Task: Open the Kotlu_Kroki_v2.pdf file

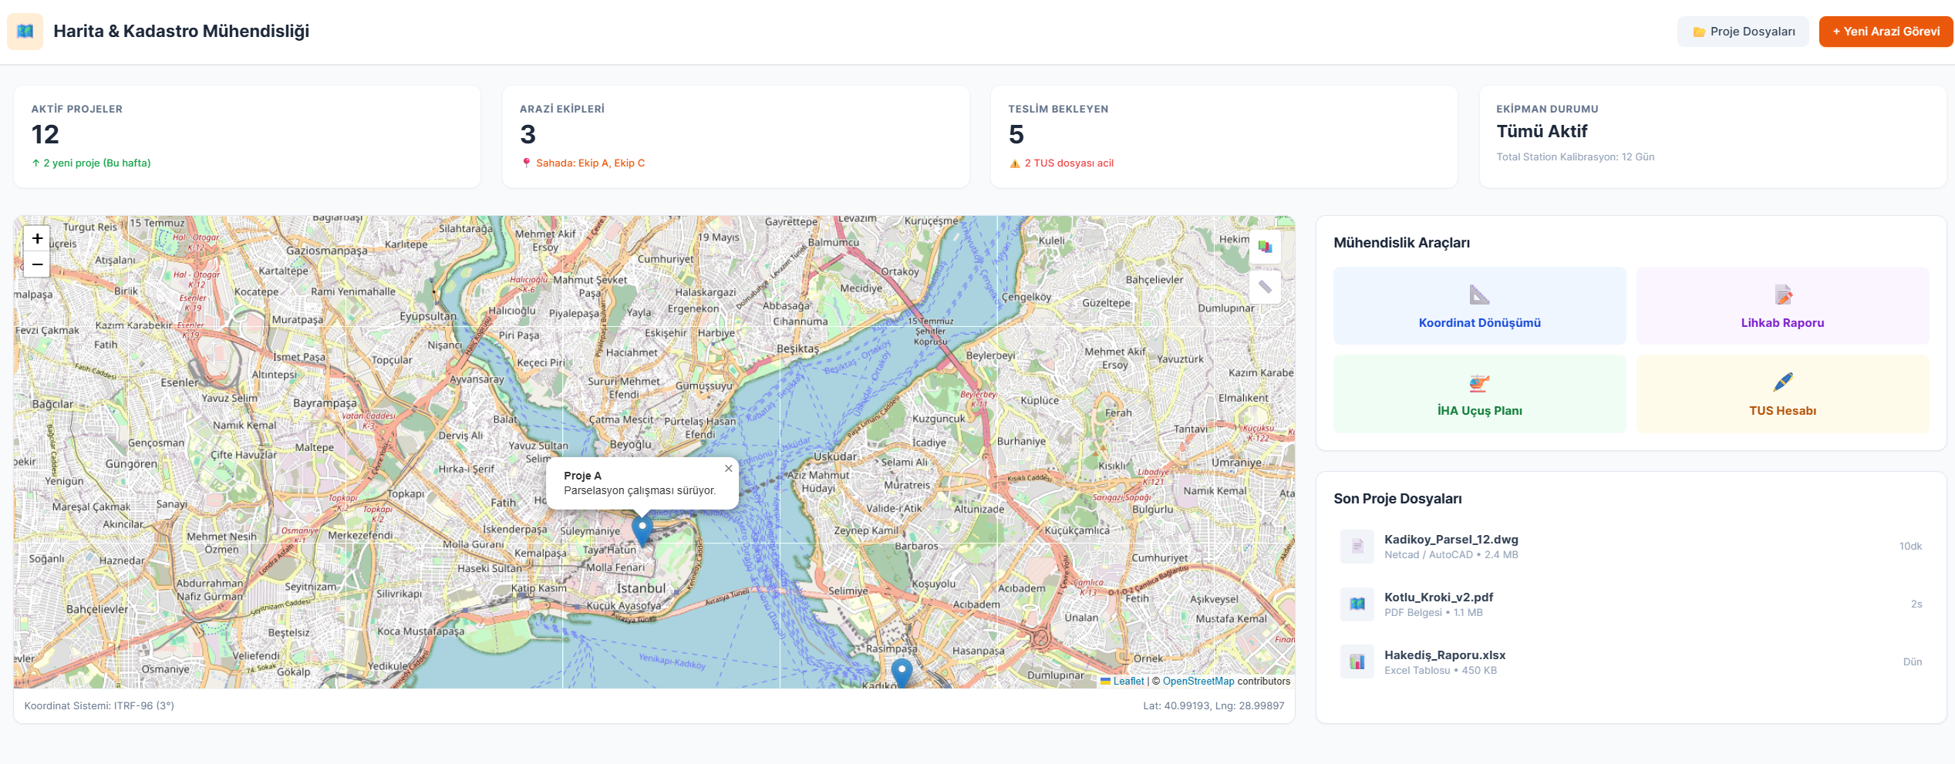Action: click(1438, 597)
